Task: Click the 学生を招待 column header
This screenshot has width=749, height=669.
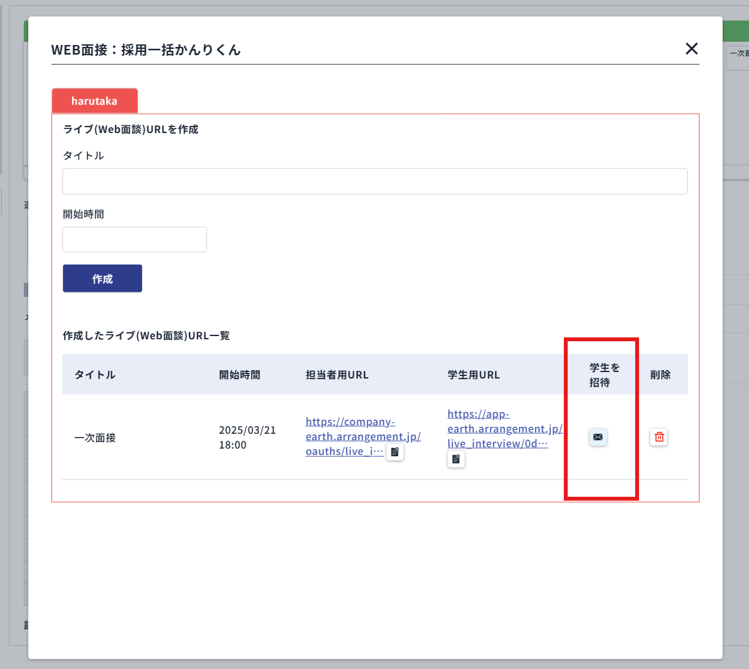Action: [604, 375]
